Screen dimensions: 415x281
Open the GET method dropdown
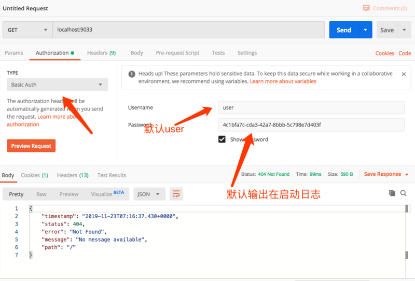(27, 30)
